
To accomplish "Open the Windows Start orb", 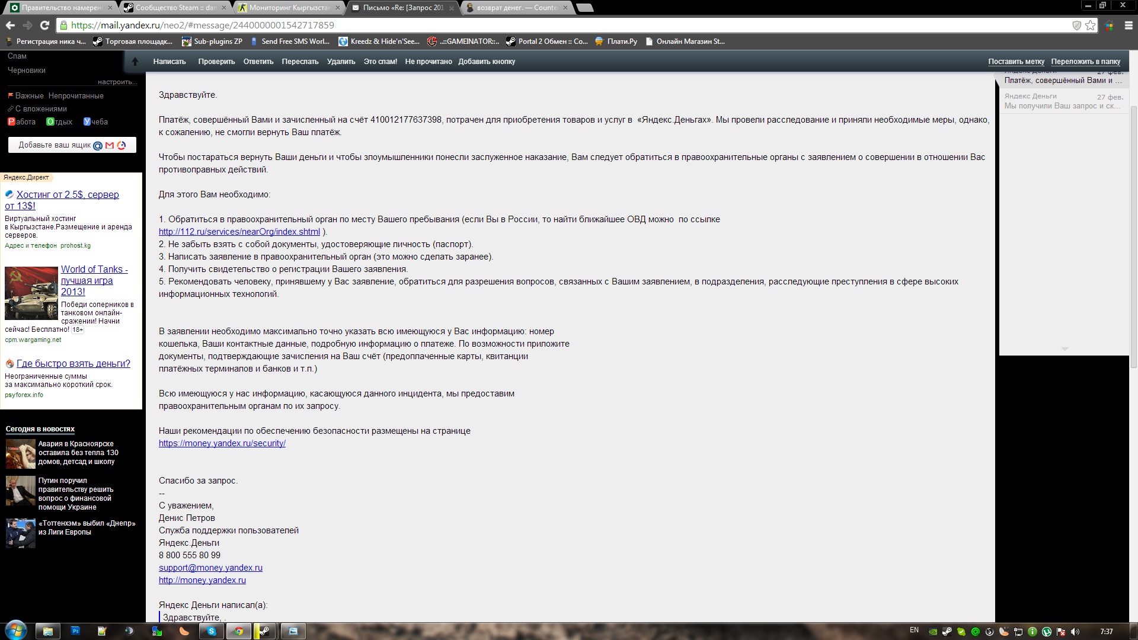I will point(15,631).
